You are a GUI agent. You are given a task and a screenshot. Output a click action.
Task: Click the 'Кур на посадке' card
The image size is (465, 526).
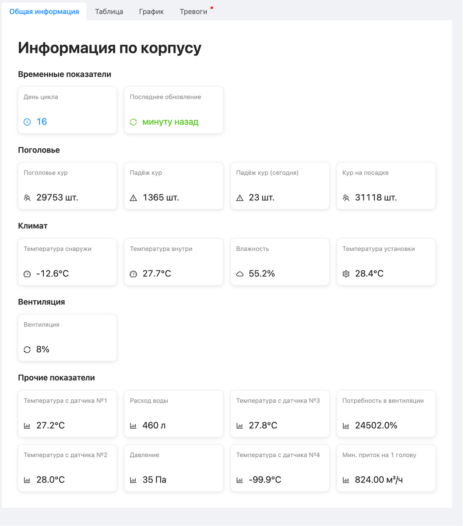tap(386, 186)
